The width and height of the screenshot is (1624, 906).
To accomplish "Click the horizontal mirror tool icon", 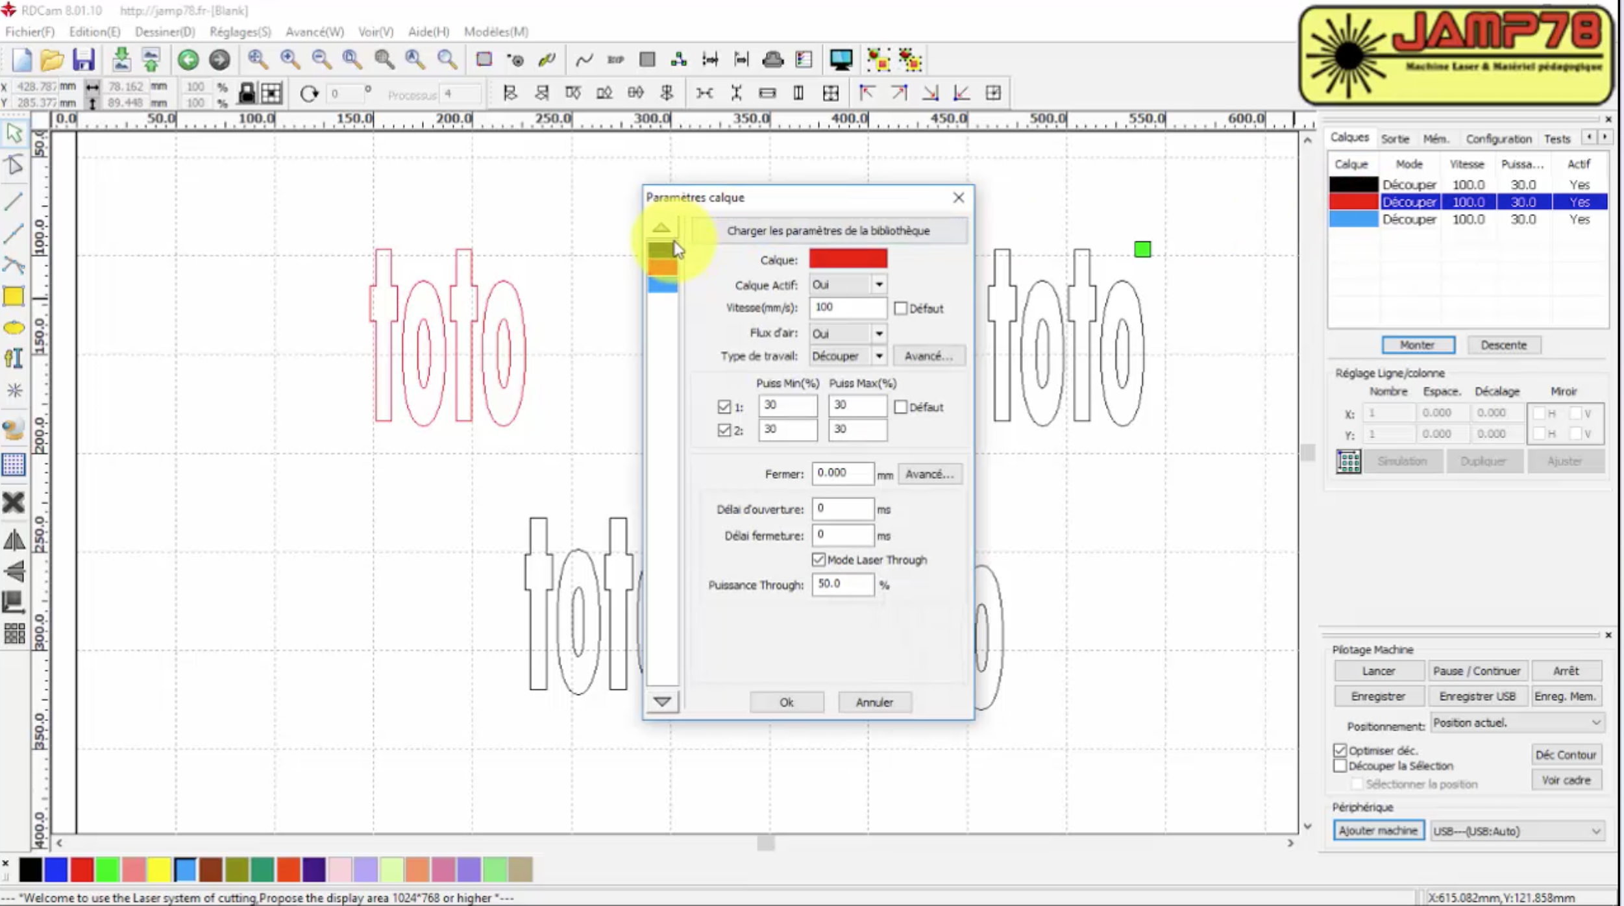I will pyautogui.click(x=14, y=540).
